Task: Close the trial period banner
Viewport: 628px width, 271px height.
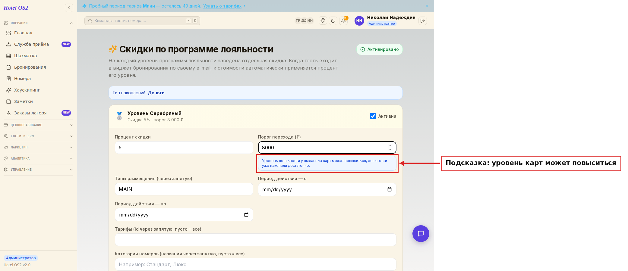Action: click(x=427, y=6)
